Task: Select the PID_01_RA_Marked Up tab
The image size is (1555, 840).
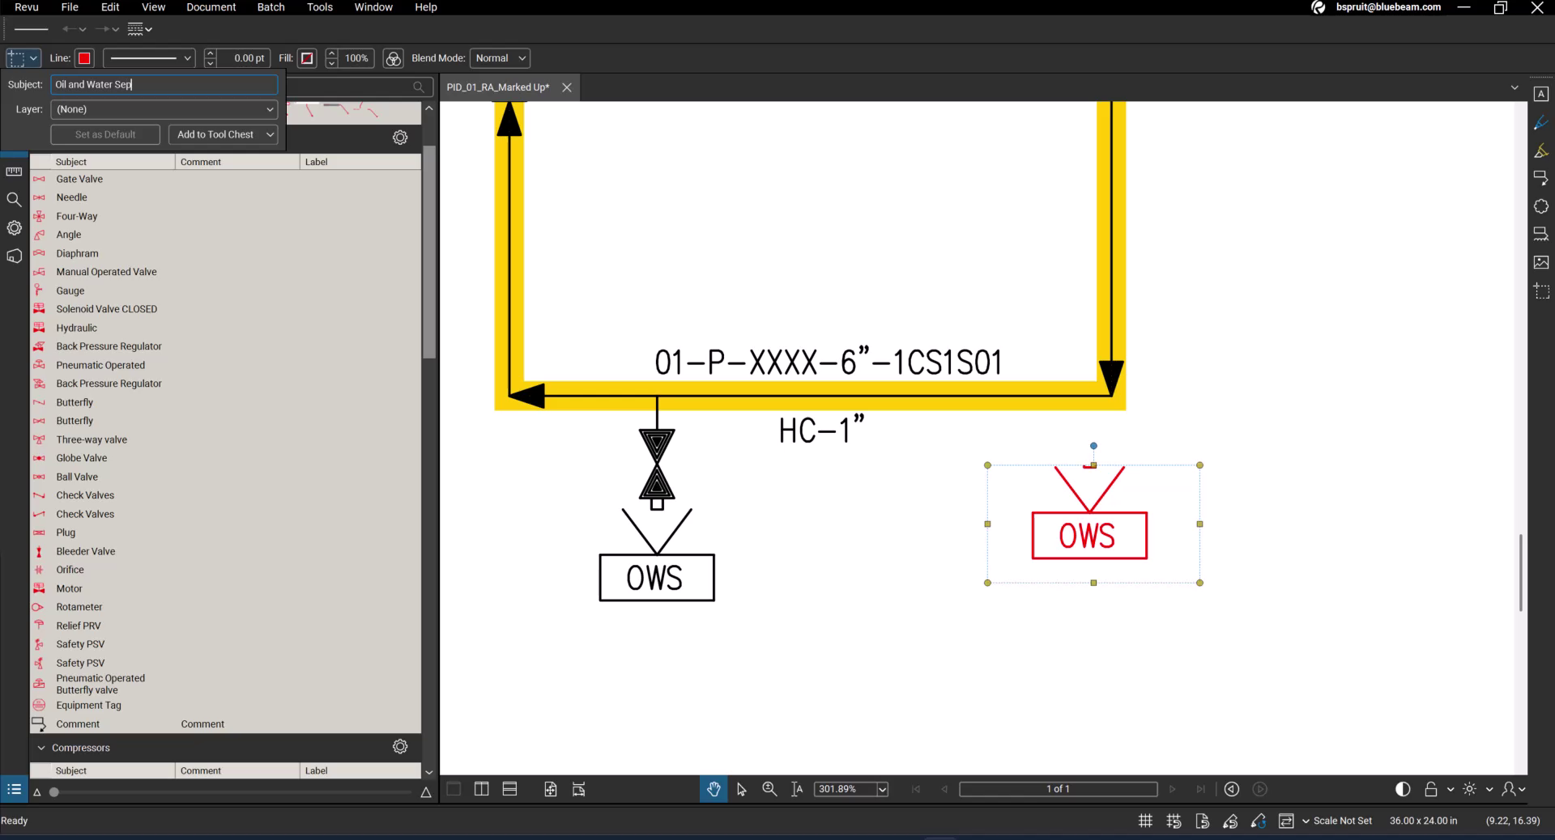Action: (x=497, y=87)
